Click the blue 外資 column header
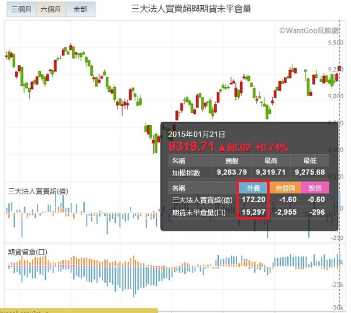This screenshot has height=313, width=351. coord(253,188)
